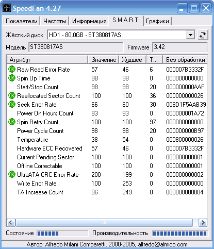Close the SpeedFan 4.27 window
The width and height of the screenshot is (214, 249).
click(x=206, y=8)
